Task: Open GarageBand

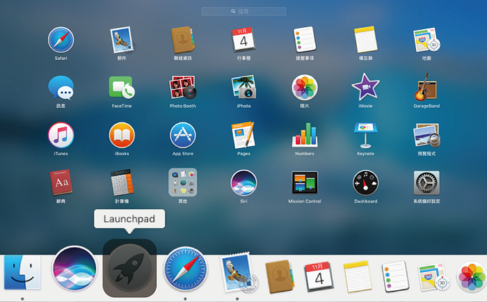Action: tap(426, 87)
